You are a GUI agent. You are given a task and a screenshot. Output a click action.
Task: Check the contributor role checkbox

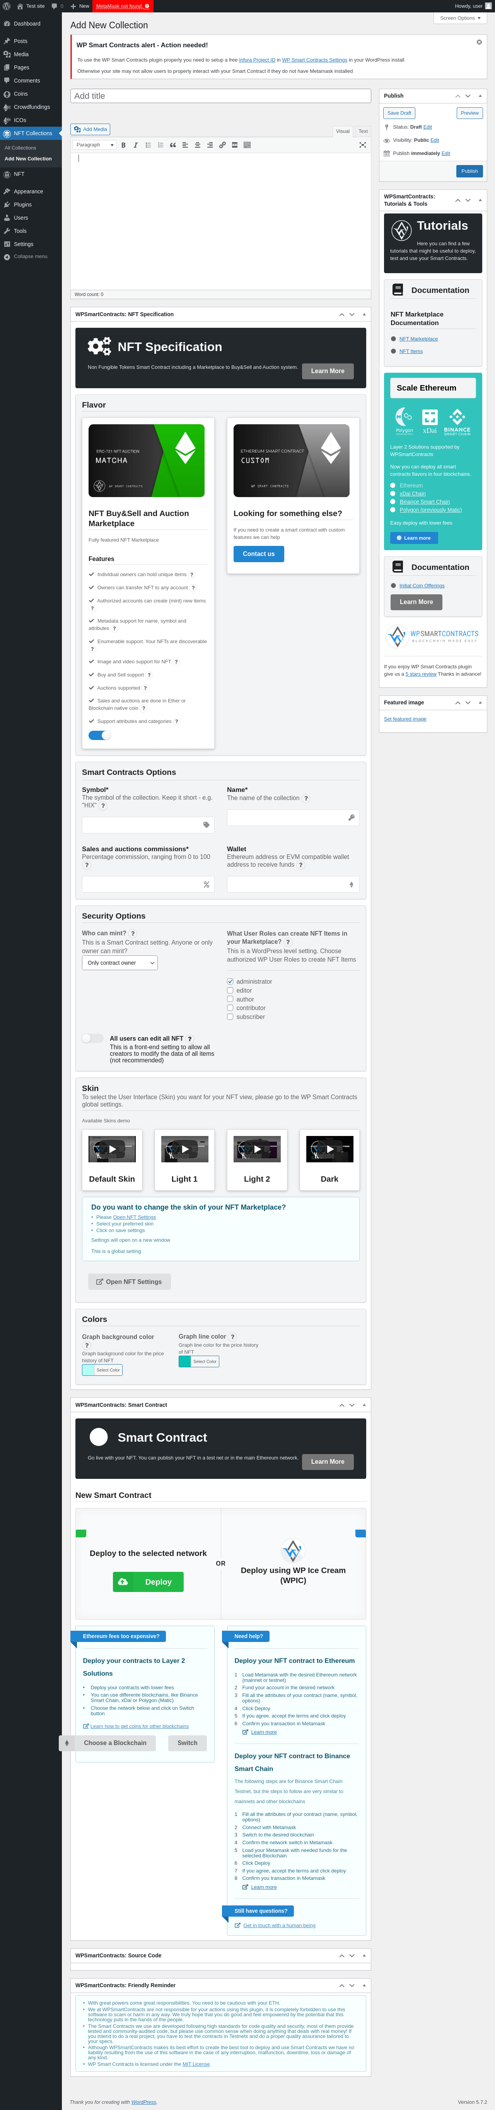(230, 1007)
